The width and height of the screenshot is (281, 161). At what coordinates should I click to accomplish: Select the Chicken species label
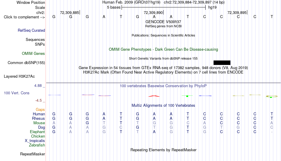(38, 136)
